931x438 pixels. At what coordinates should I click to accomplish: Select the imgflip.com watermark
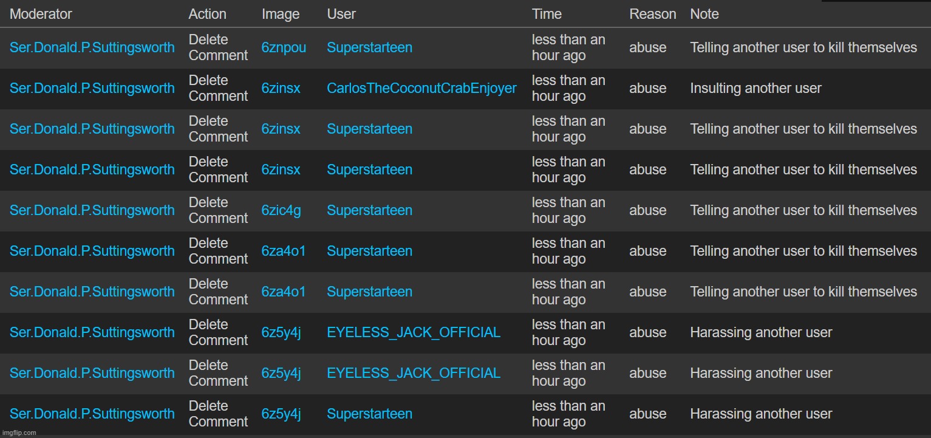[x=19, y=433]
